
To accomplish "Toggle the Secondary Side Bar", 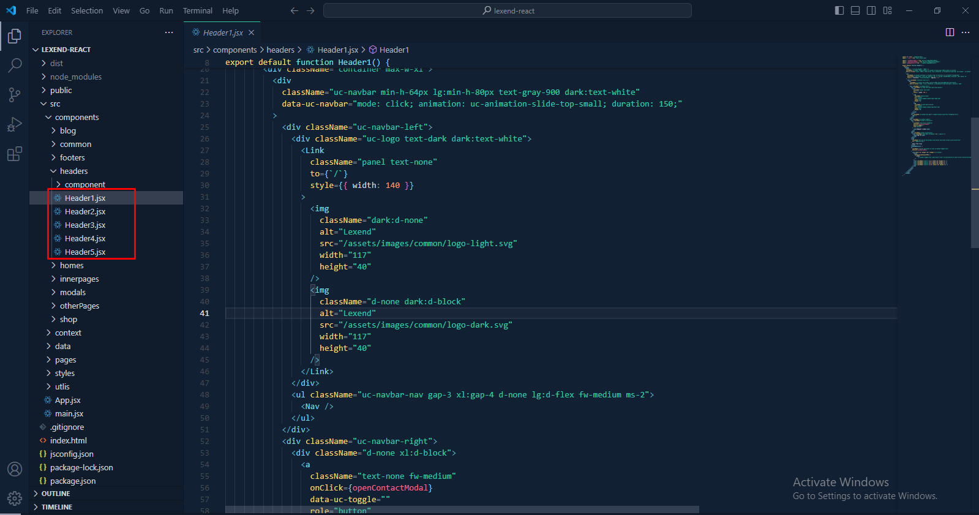I will point(871,10).
